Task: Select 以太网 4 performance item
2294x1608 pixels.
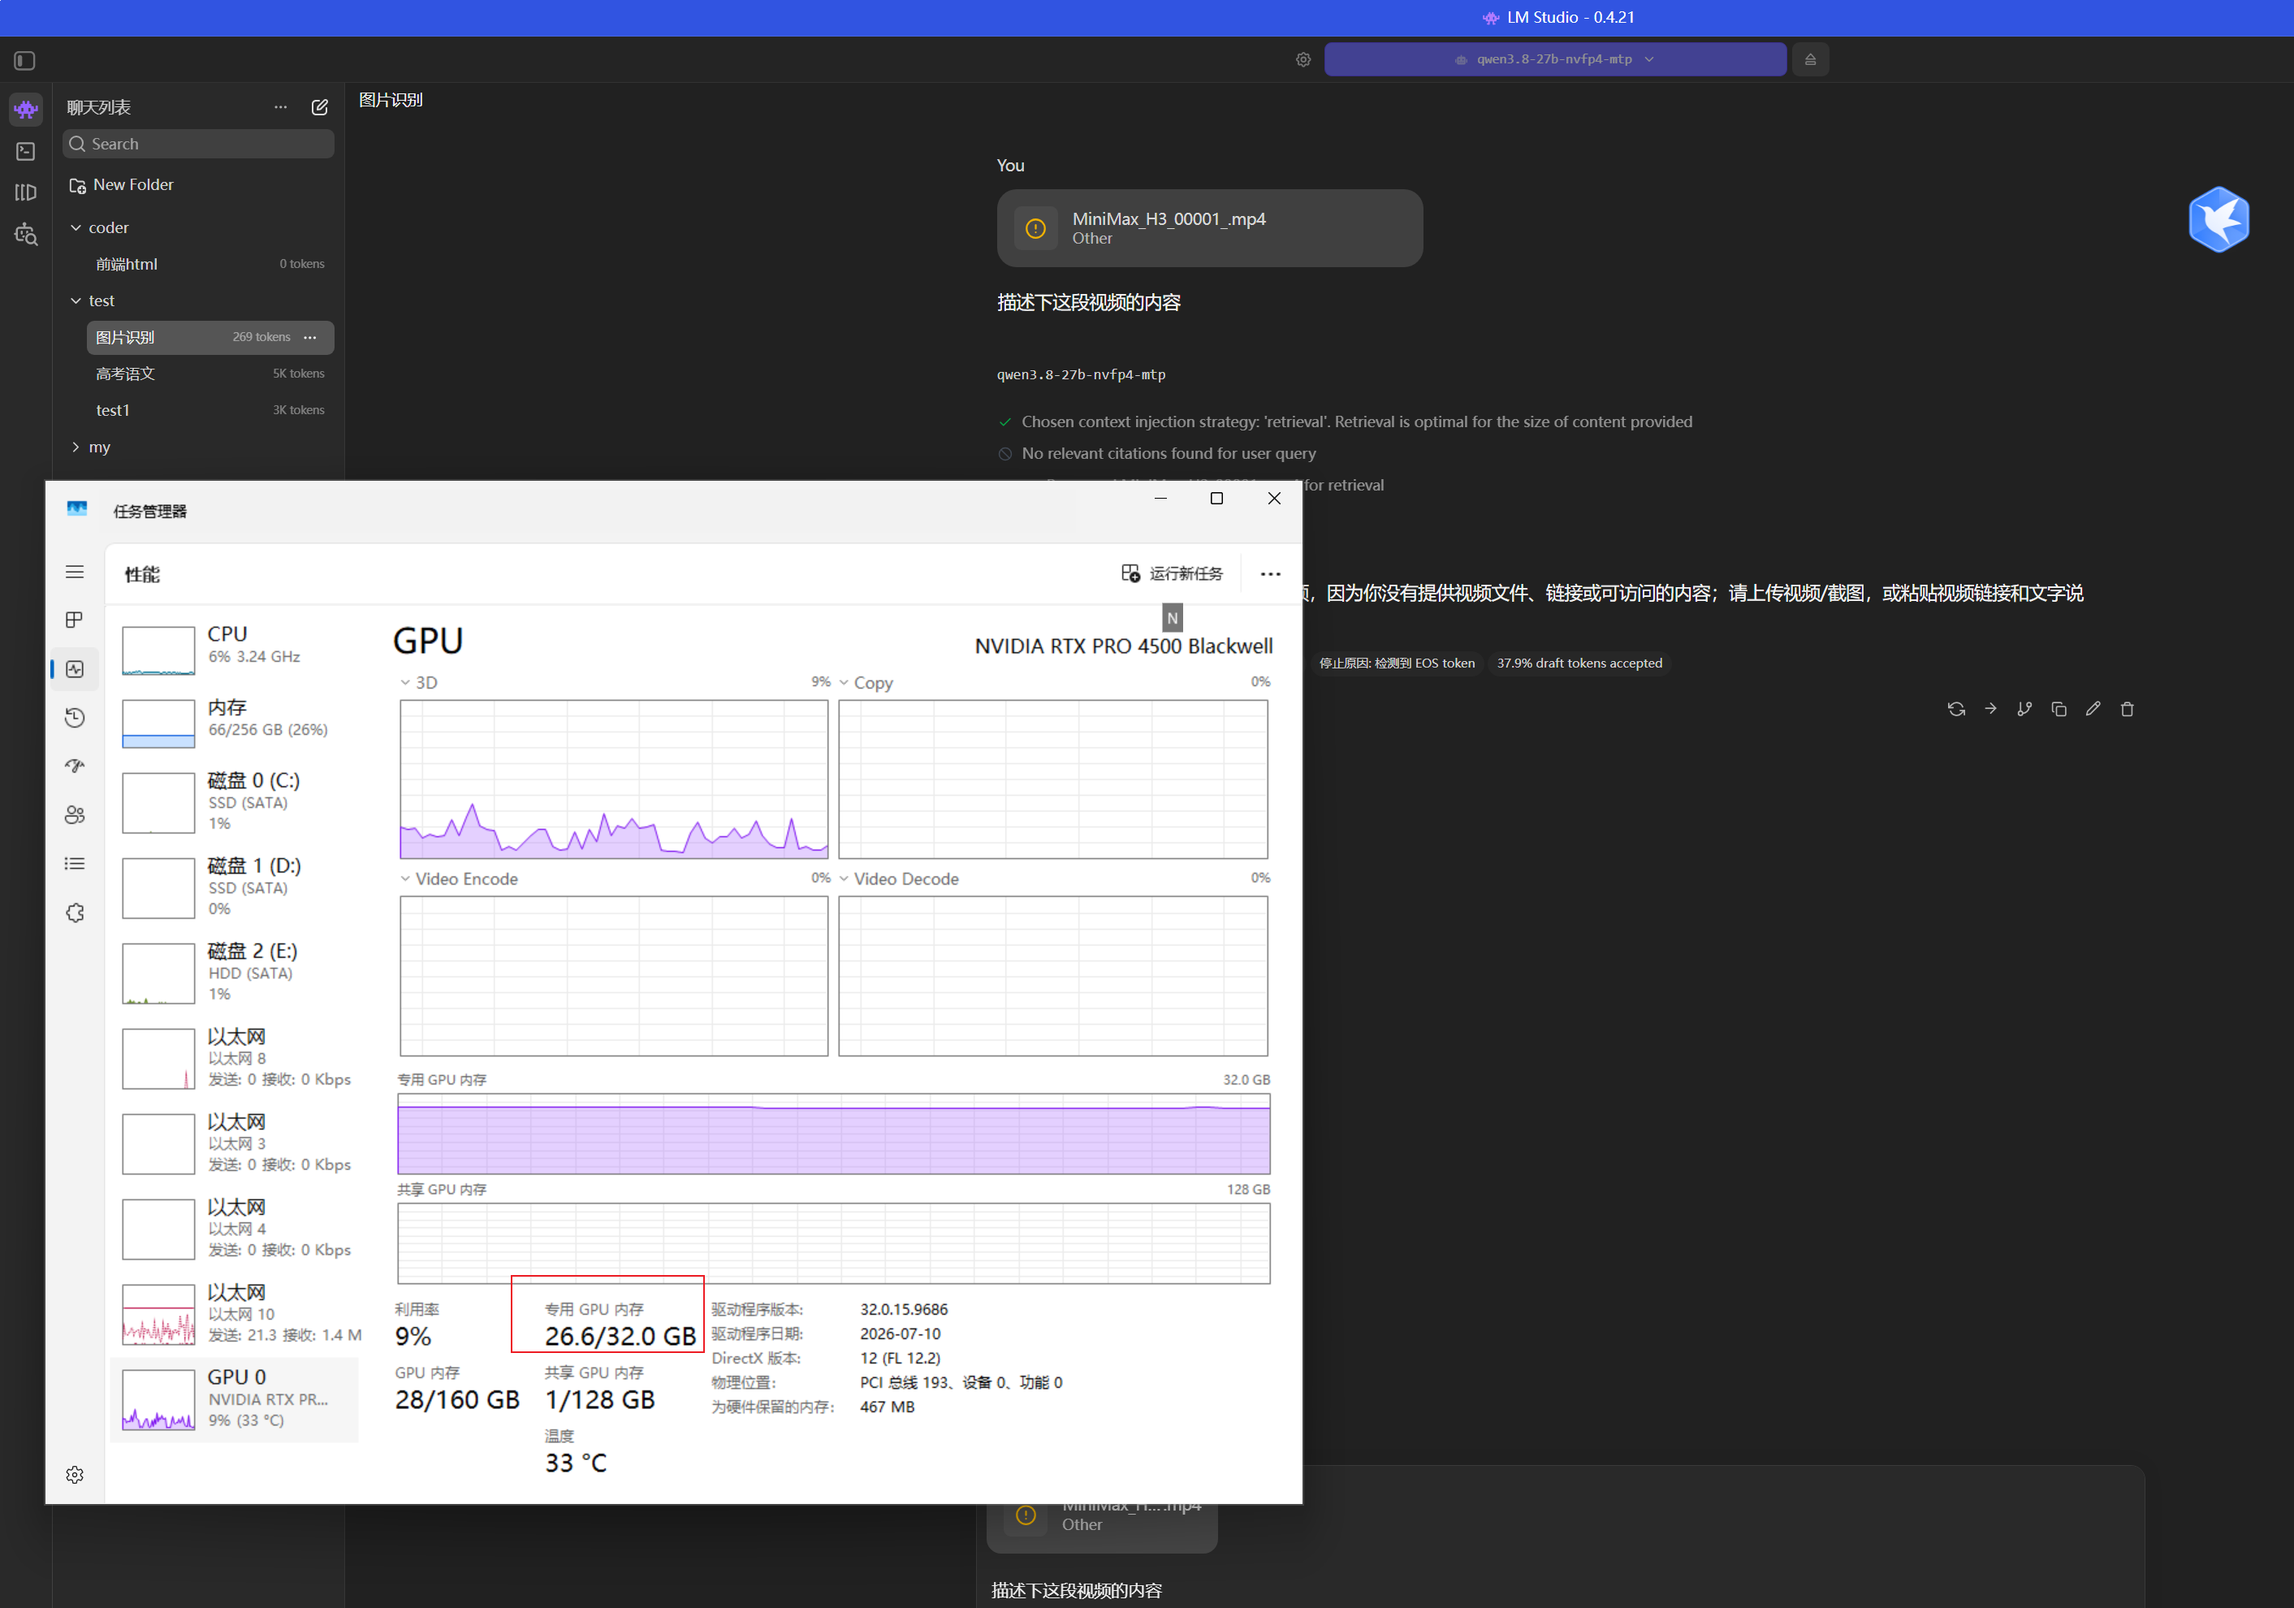Action: point(234,1228)
